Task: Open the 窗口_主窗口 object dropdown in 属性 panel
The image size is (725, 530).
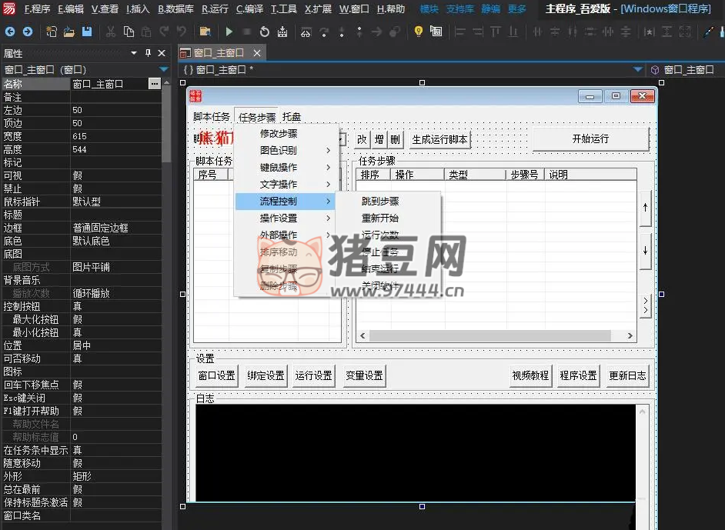Action: 163,69
